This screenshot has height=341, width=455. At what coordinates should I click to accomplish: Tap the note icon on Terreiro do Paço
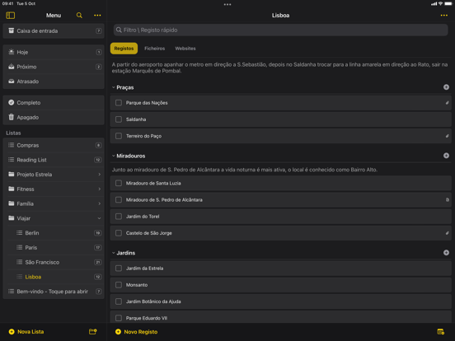point(447,136)
